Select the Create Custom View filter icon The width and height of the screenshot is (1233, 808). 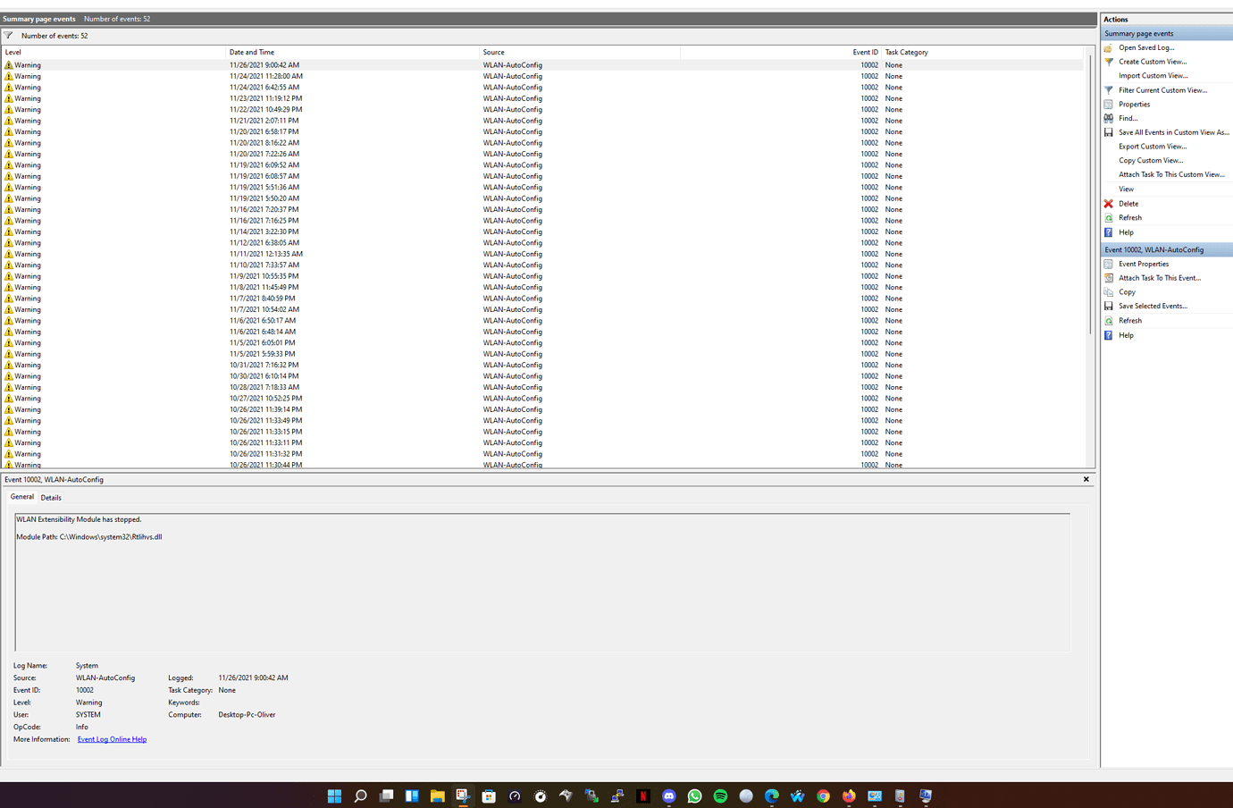[1109, 62]
